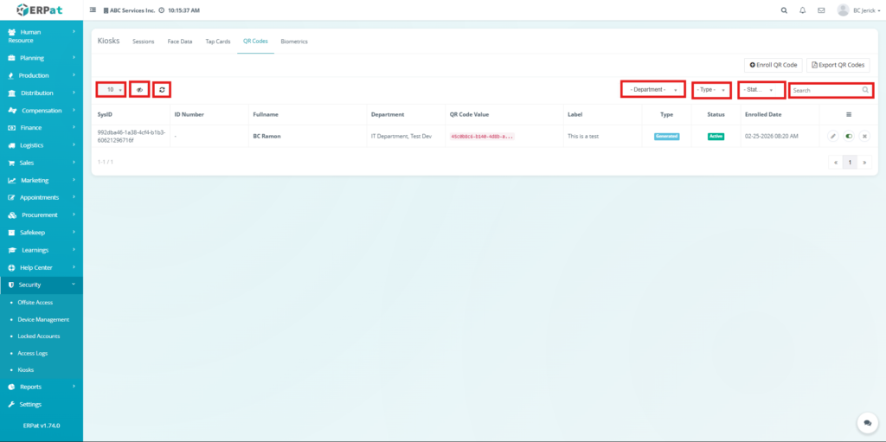This screenshot has height=442, width=886.
Task: Edit BC Ramon's QR code with pencil icon
Action: (x=832, y=136)
